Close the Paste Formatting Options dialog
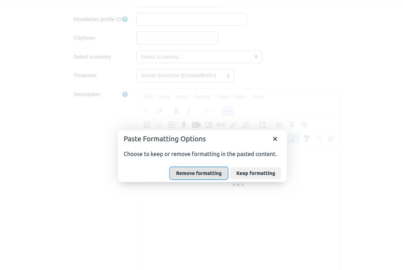The image size is (403, 270). tap(275, 139)
